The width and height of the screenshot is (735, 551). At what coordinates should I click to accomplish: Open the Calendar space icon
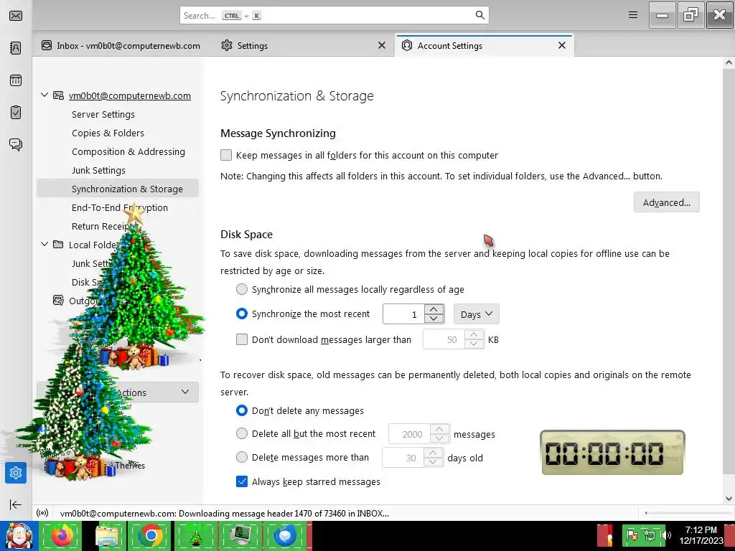point(16,80)
